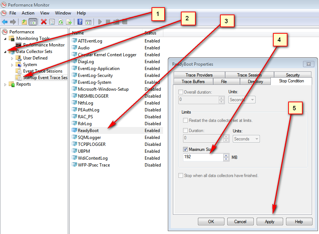
Task: Click the Up one level folder icon
Action: tap(24, 22)
